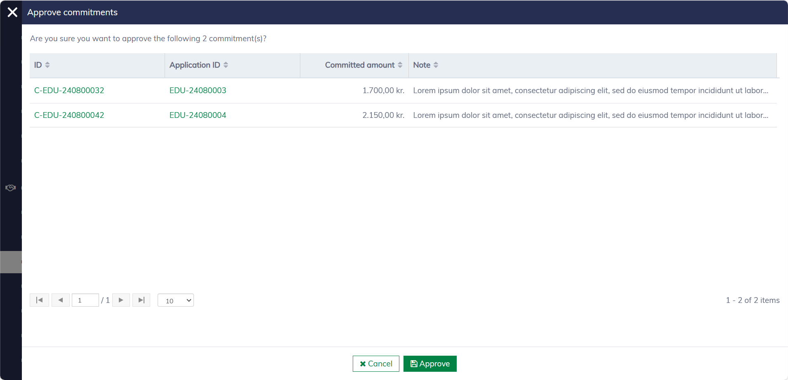Go to the previous page

tap(61, 300)
